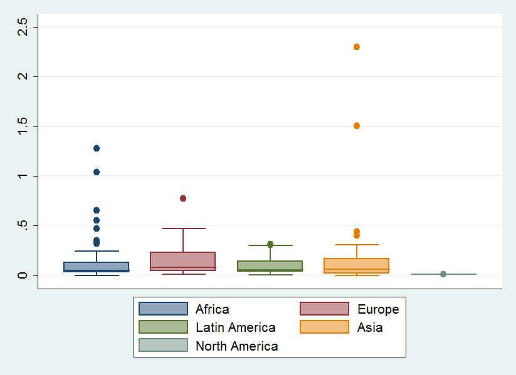The width and height of the screenshot is (516, 375).
Task: Click the topmost blue Africa outlier dot
Action: pos(97,148)
